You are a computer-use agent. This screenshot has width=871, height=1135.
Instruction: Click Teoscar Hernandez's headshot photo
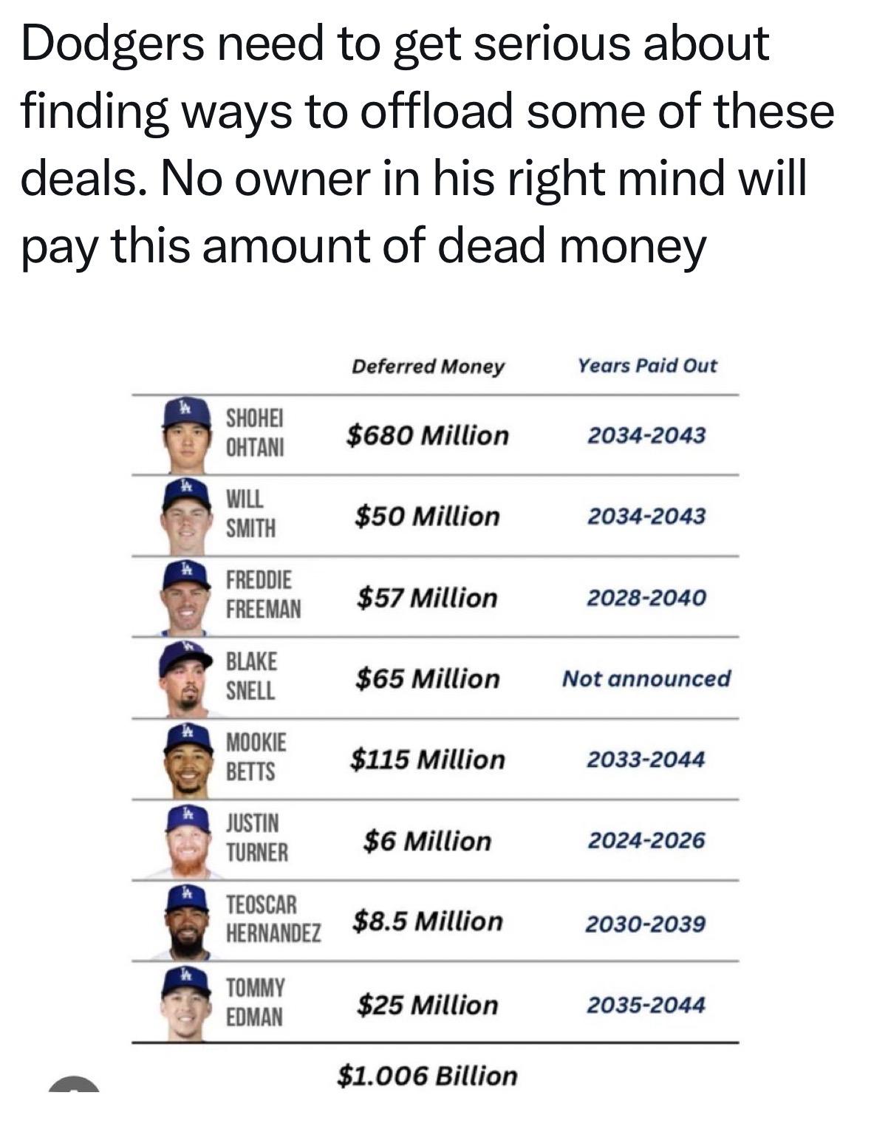pyautogui.click(x=187, y=922)
